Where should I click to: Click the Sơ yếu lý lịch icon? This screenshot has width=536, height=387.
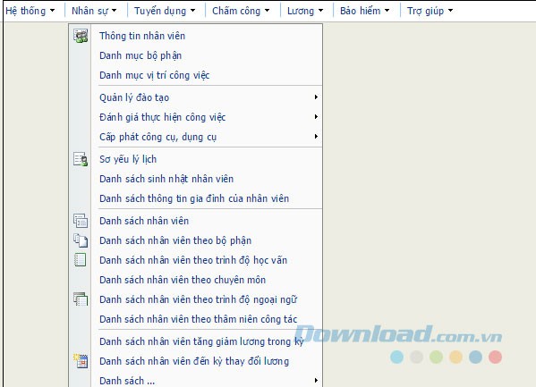[81, 159]
